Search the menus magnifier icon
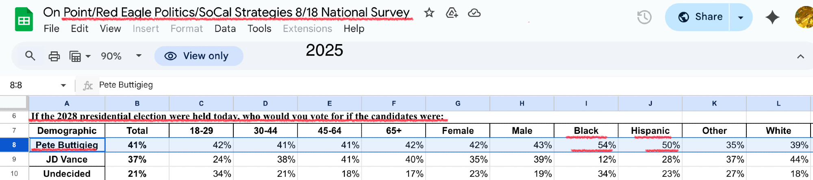The width and height of the screenshot is (813, 180). [x=30, y=55]
